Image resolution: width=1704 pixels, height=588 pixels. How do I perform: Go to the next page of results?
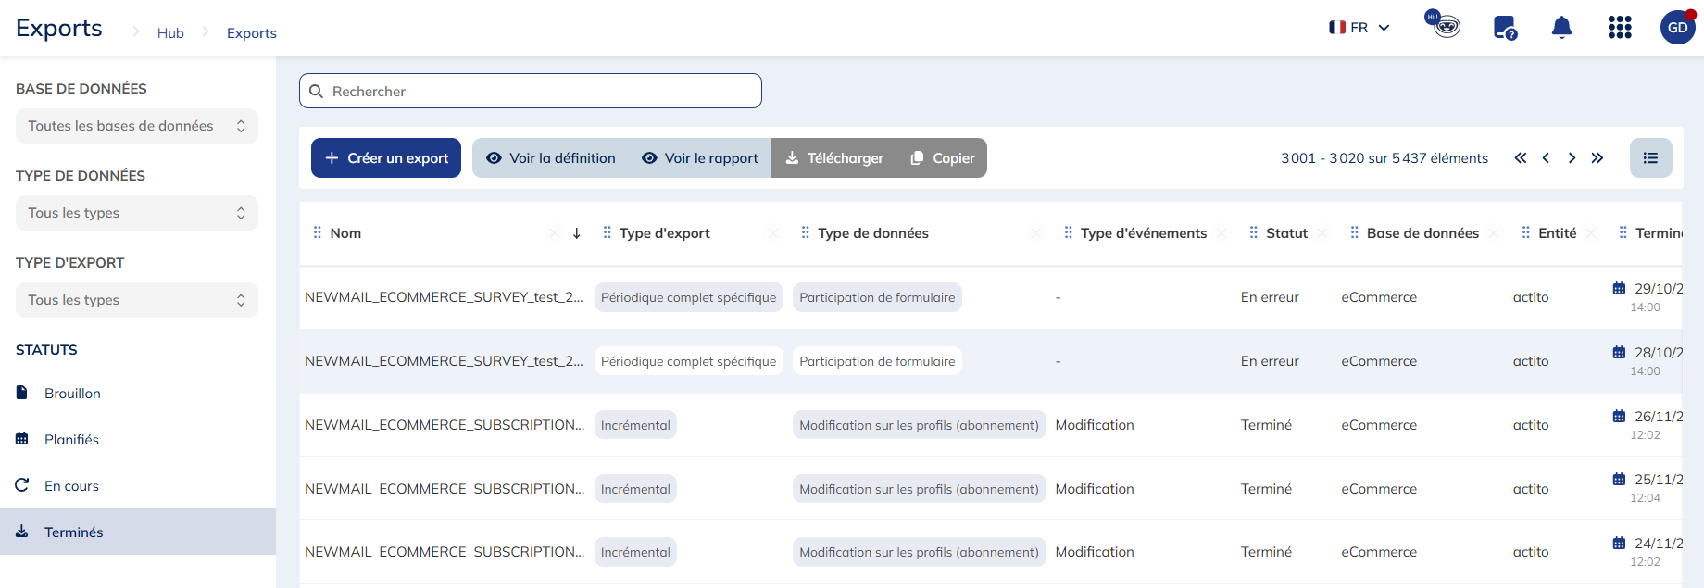point(1572,158)
